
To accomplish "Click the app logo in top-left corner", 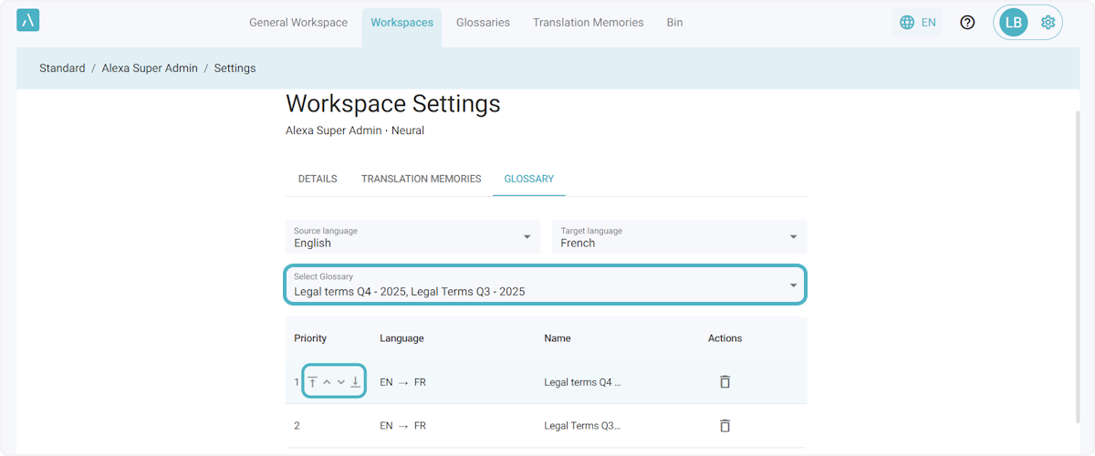I will pyautogui.click(x=27, y=21).
